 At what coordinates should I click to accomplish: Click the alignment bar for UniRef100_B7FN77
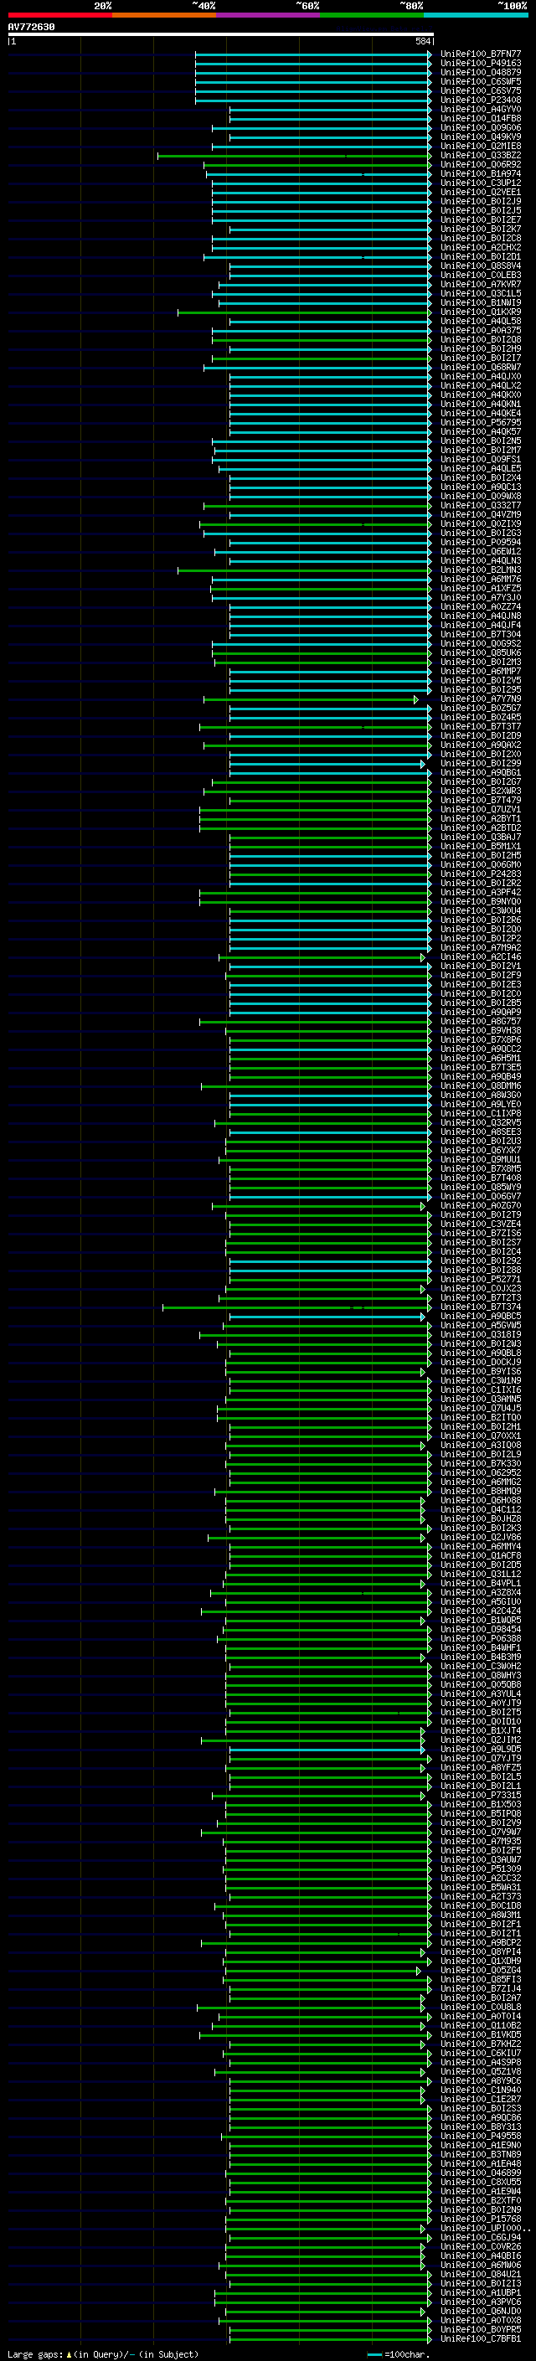pos(313,54)
